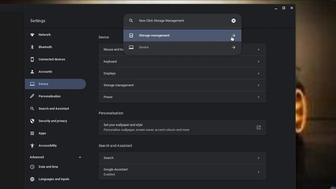Click the chevron on Google Assistant row
The image size is (336, 189).
[259, 172]
